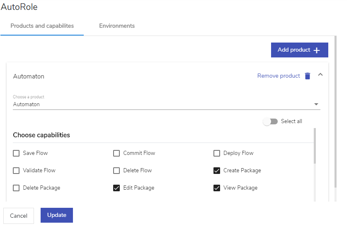
Task: Uncheck the Create Package checkbox
Action: 216,171
